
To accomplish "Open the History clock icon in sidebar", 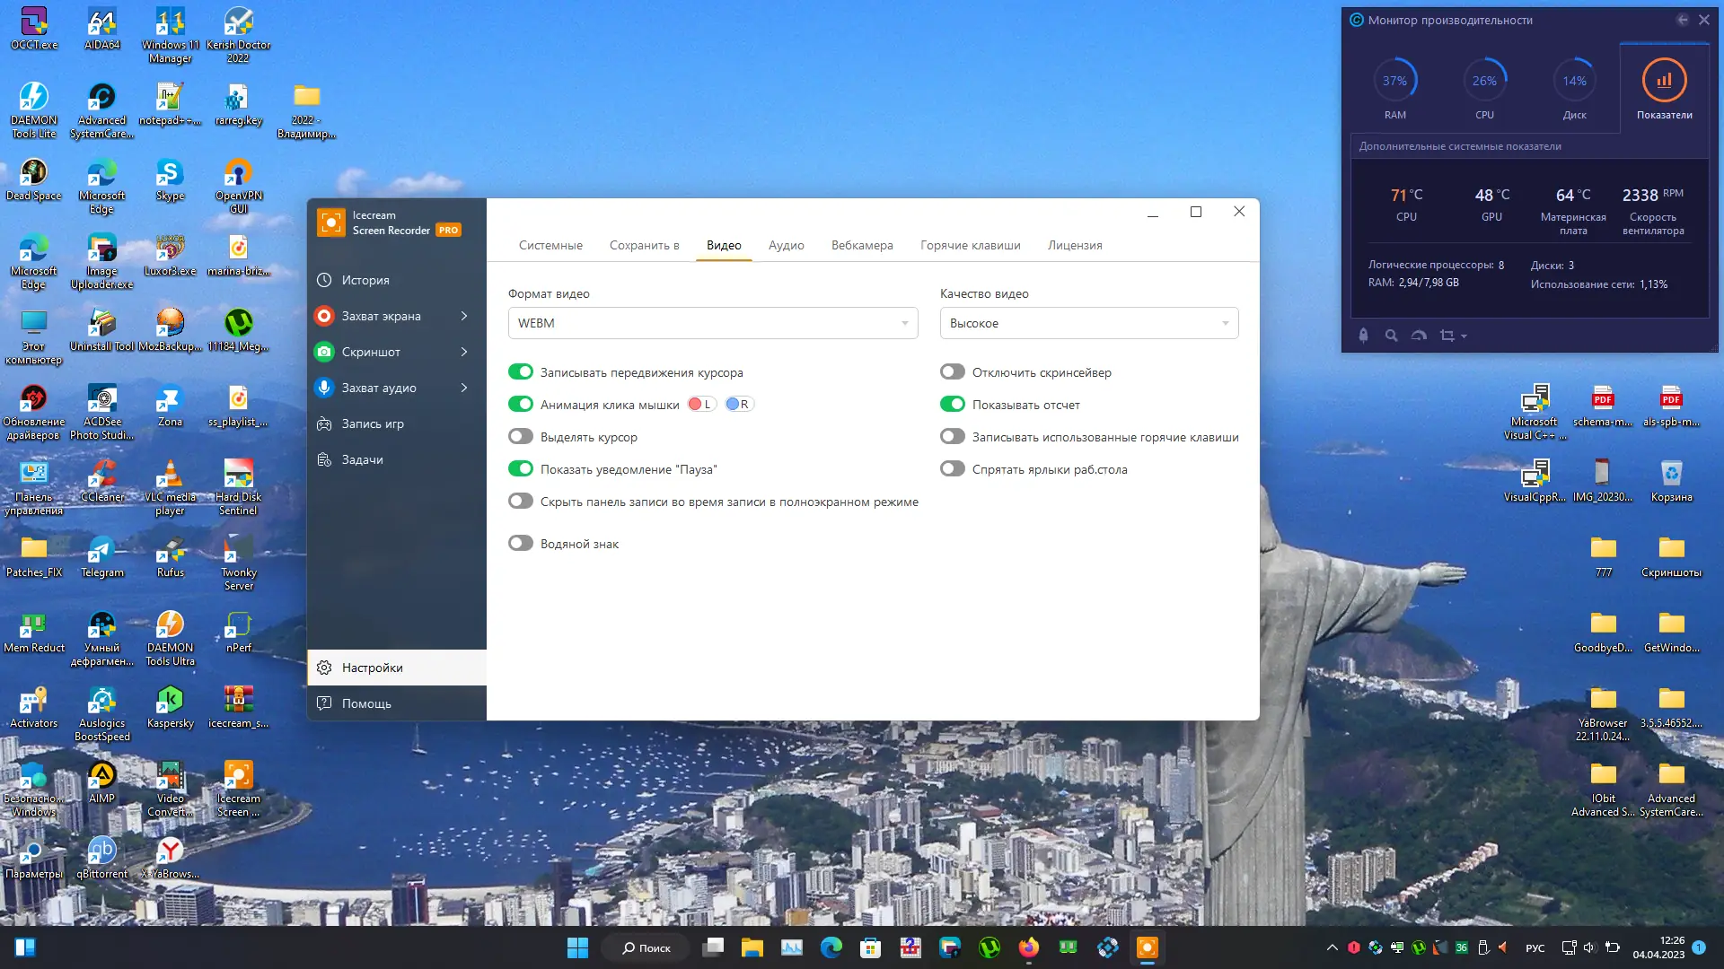I will [324, 280].
